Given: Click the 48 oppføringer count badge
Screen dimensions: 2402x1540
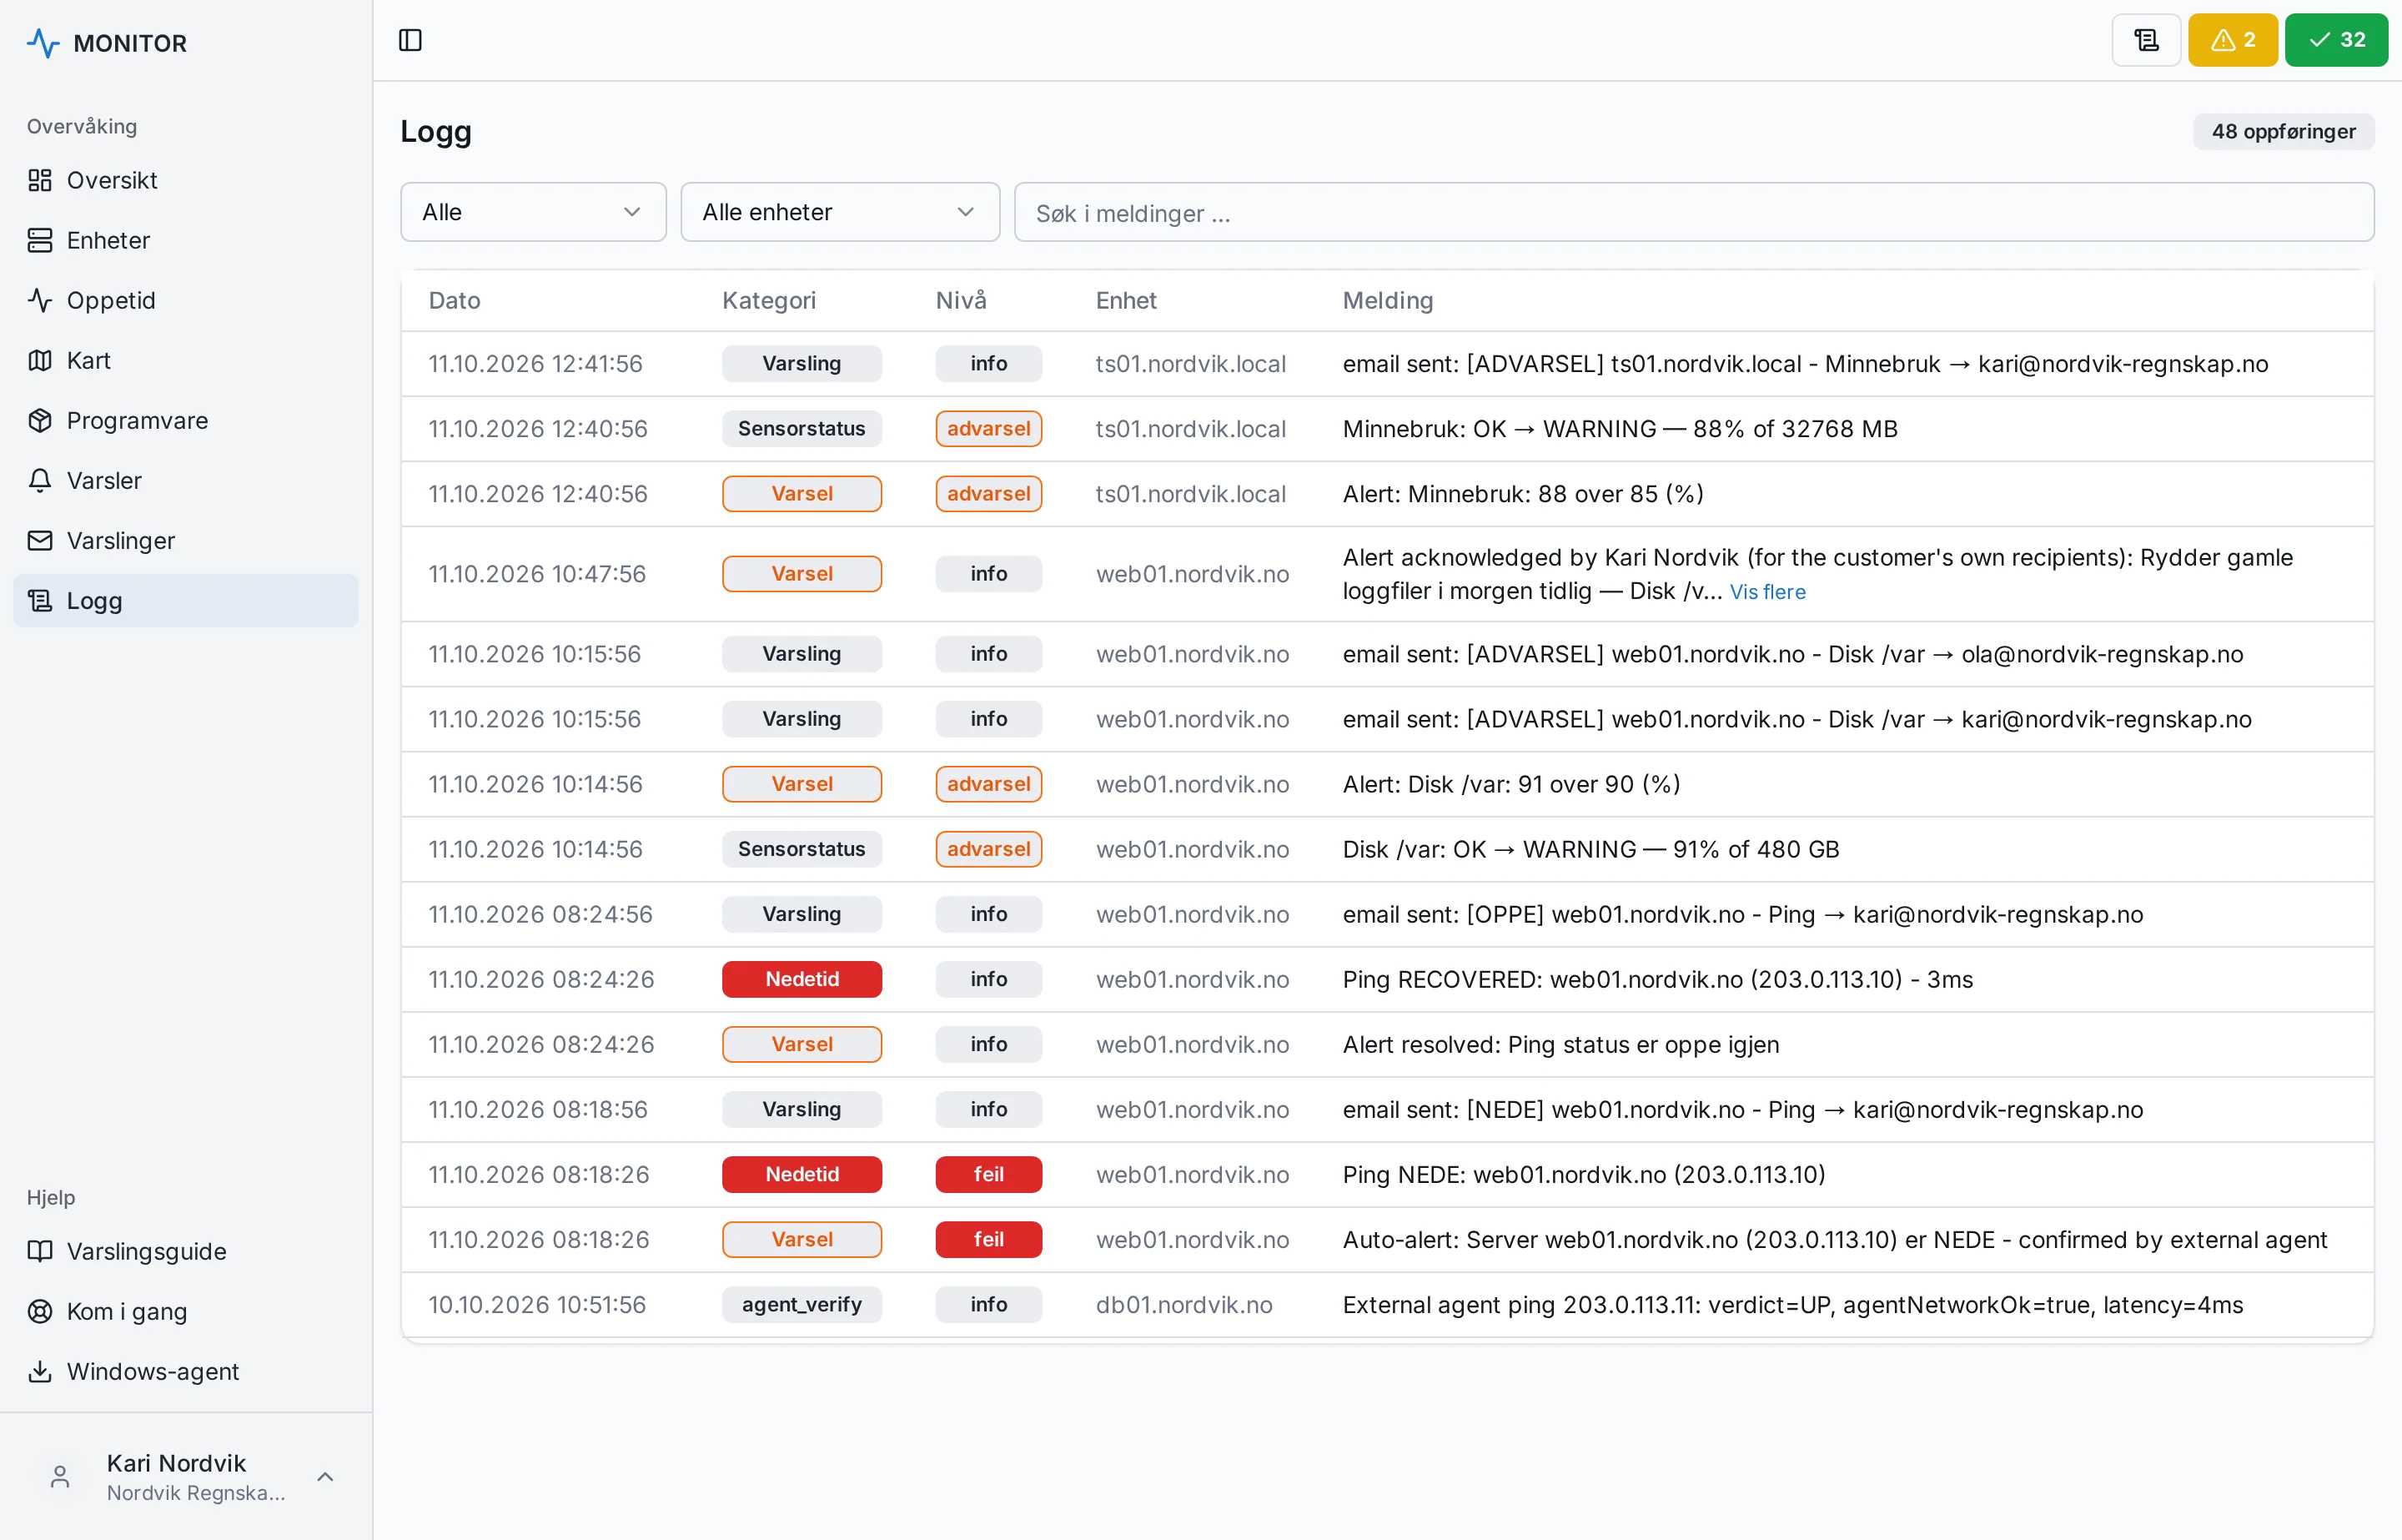Looking at the screenshot, I should coord(2283,131).
